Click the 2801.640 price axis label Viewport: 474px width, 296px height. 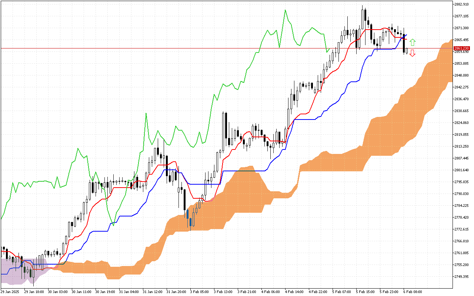pos(461,170)
